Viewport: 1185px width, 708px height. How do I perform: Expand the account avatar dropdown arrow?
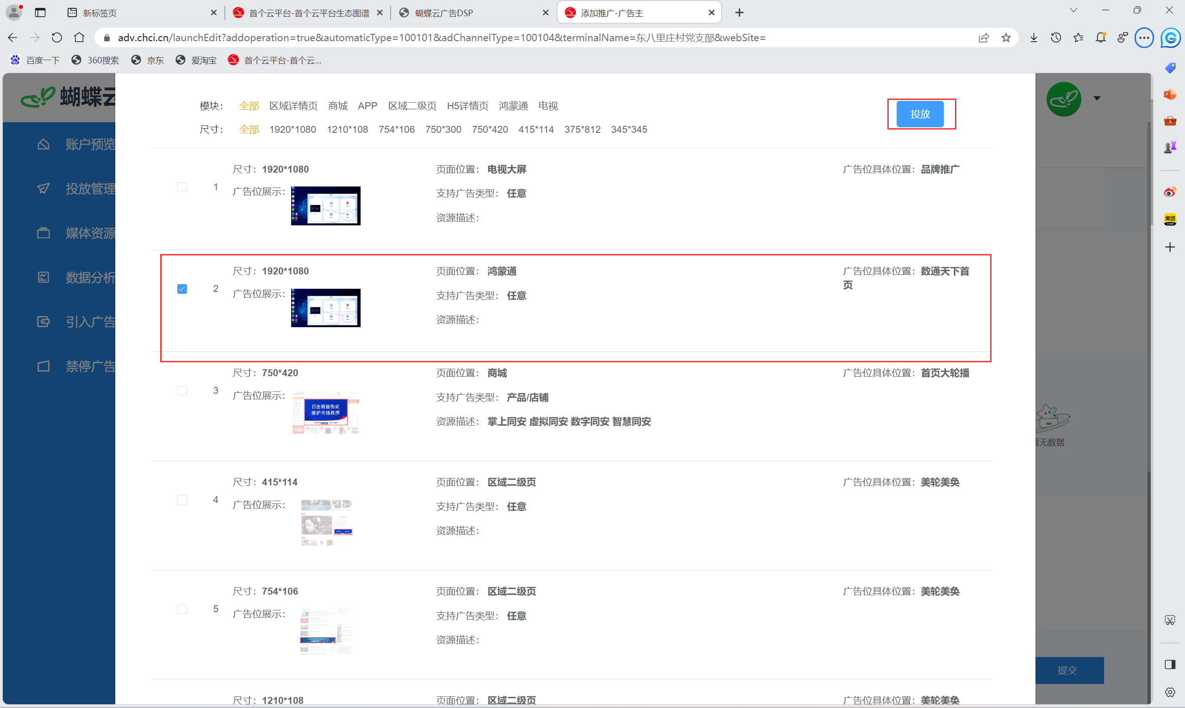click(1097, 98)
